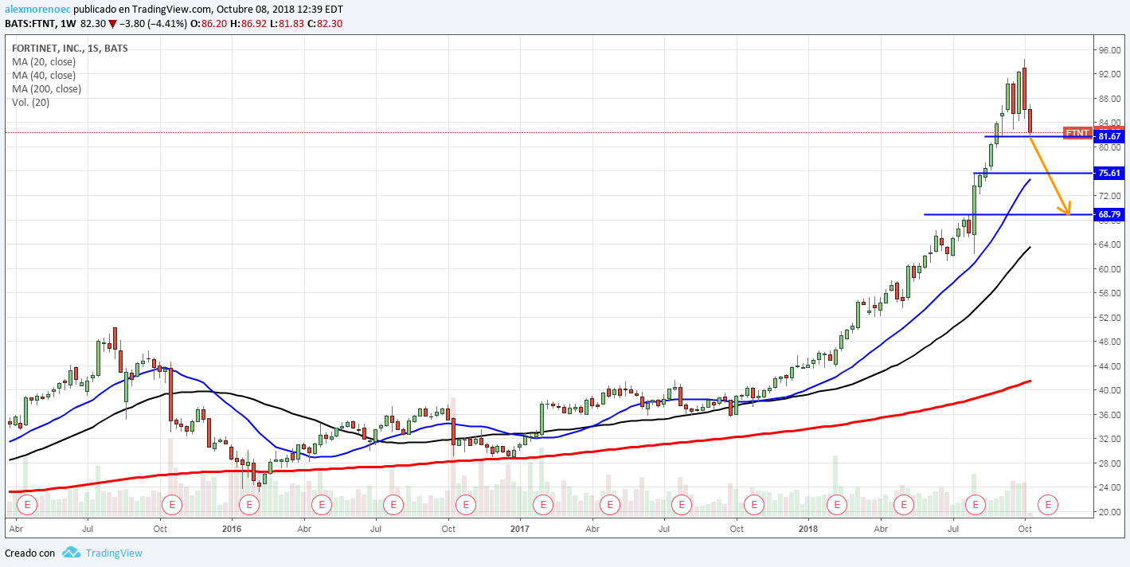Select the MA (40, close) legend entry

tap(44, 76)
